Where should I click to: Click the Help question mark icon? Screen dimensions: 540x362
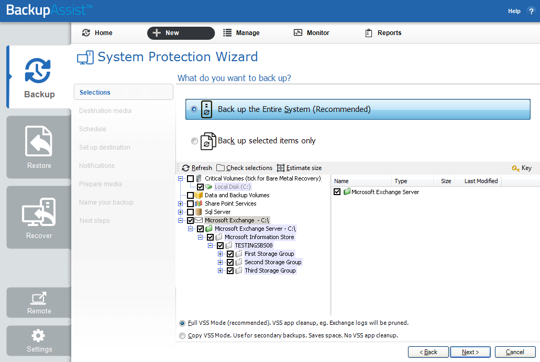(x=531, y=11)
